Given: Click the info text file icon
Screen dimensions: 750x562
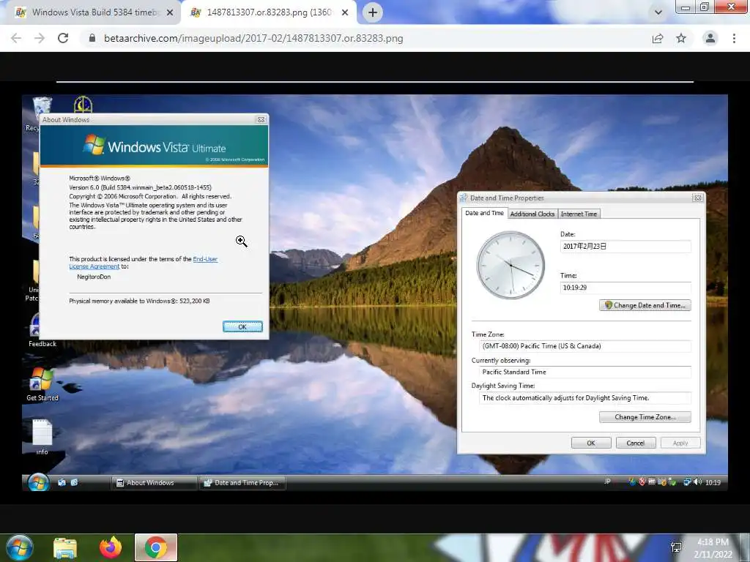Looking at the screenshot, I should tap(42, 436).
